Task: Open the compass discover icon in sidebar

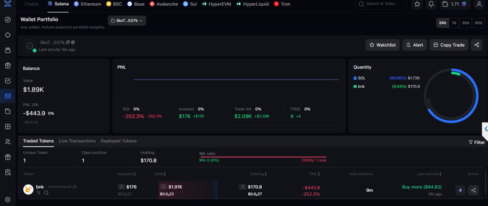Action: point(7,20)
